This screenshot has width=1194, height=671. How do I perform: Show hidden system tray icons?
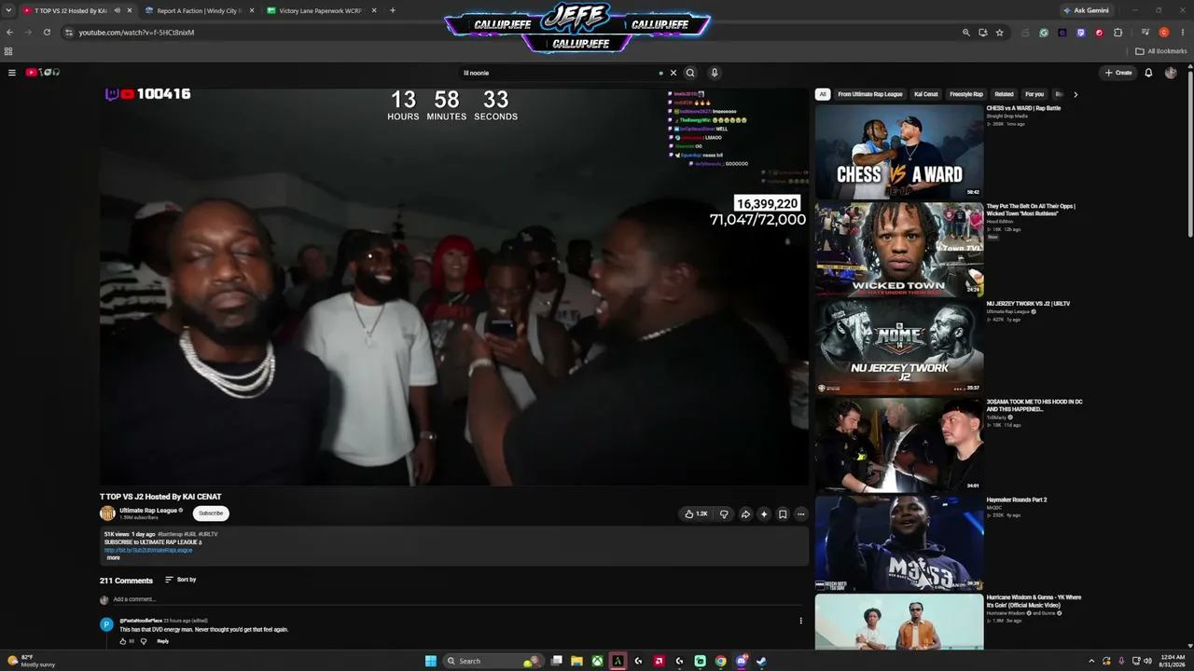[x=1092, y=661]
